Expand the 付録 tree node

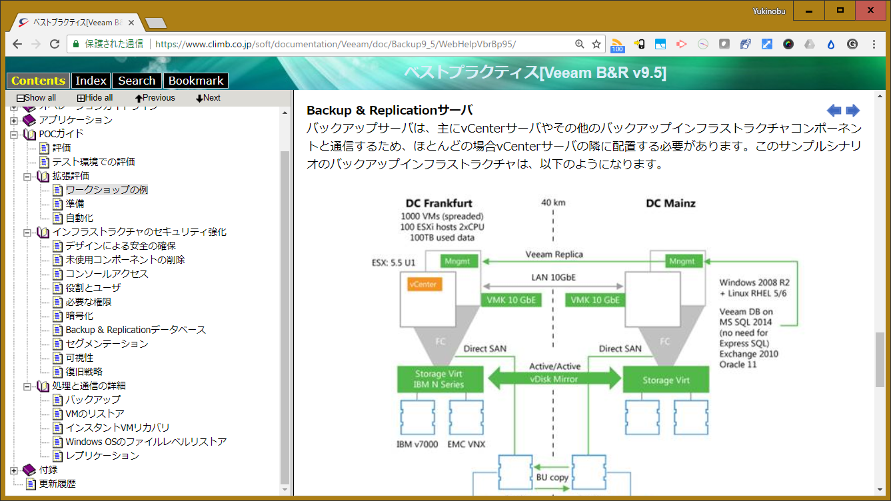(14, 470)
